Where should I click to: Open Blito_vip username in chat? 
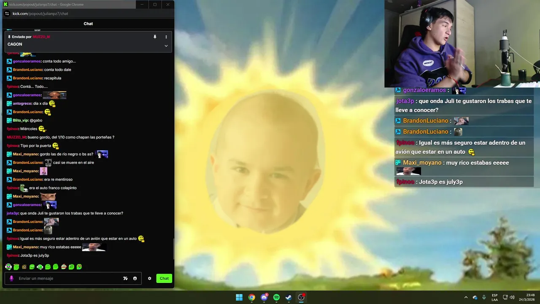(21, 120)
